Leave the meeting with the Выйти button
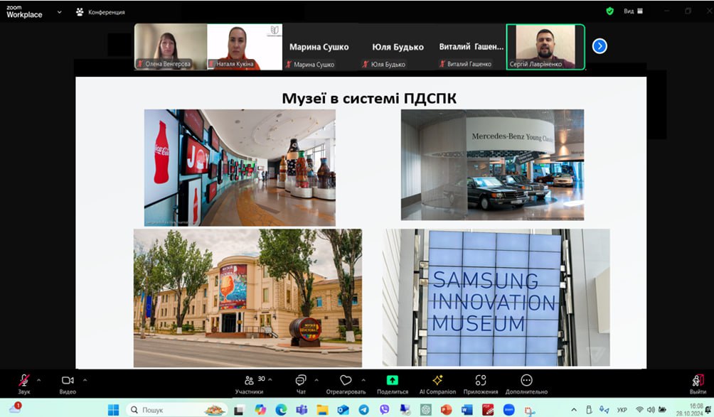The height and width of the screenshot is (417, 714). [698, 384]
